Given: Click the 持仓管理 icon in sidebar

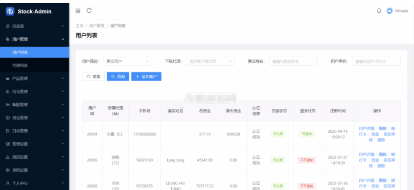Looking at the screenshot, I should point(8,91).
